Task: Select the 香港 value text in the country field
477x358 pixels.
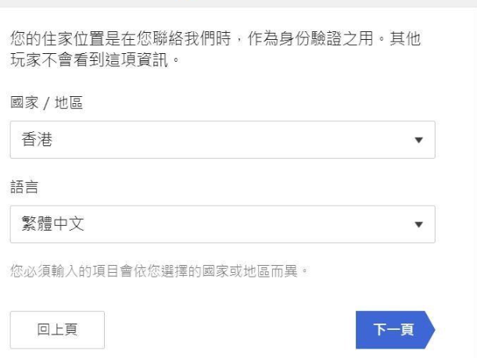Action: click(x=37, y=141)
